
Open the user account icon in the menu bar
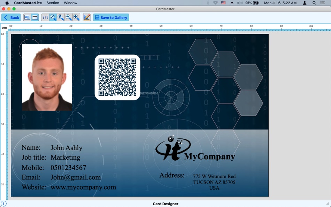[x=305, y=3]
